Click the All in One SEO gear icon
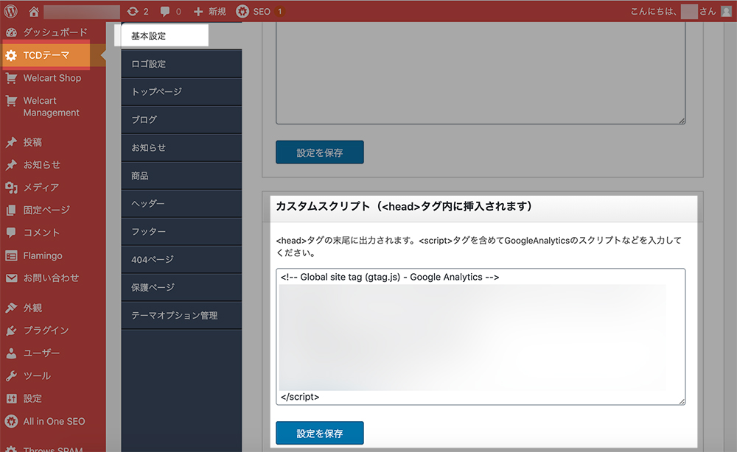This screenshot has width=737, height=452. point(11,421)
